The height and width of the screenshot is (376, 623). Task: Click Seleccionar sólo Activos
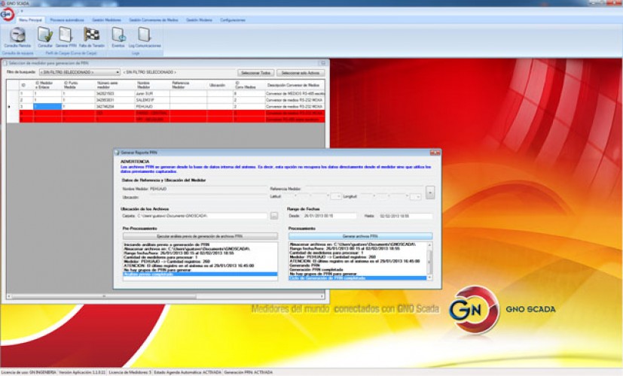[301, 73]
